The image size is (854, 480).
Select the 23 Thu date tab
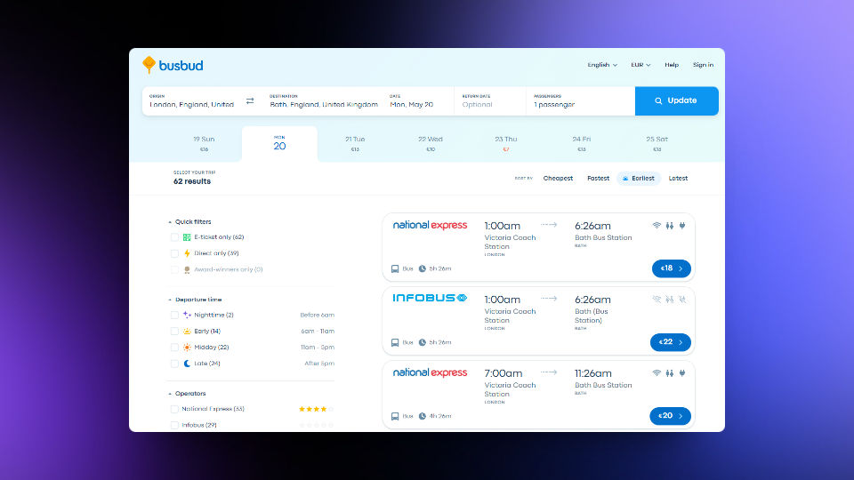(x=506, y=144)
